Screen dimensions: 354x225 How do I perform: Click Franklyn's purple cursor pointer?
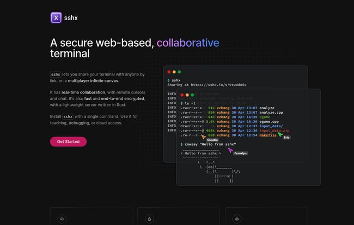230,150
